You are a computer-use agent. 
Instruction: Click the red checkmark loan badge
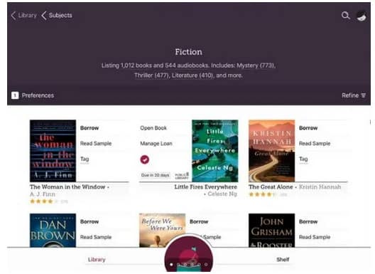click(x=144, y=159)
